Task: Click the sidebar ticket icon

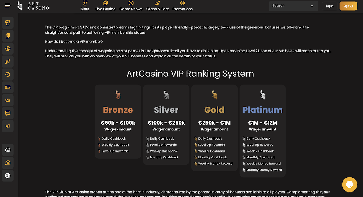Action: tap(8, 87)
